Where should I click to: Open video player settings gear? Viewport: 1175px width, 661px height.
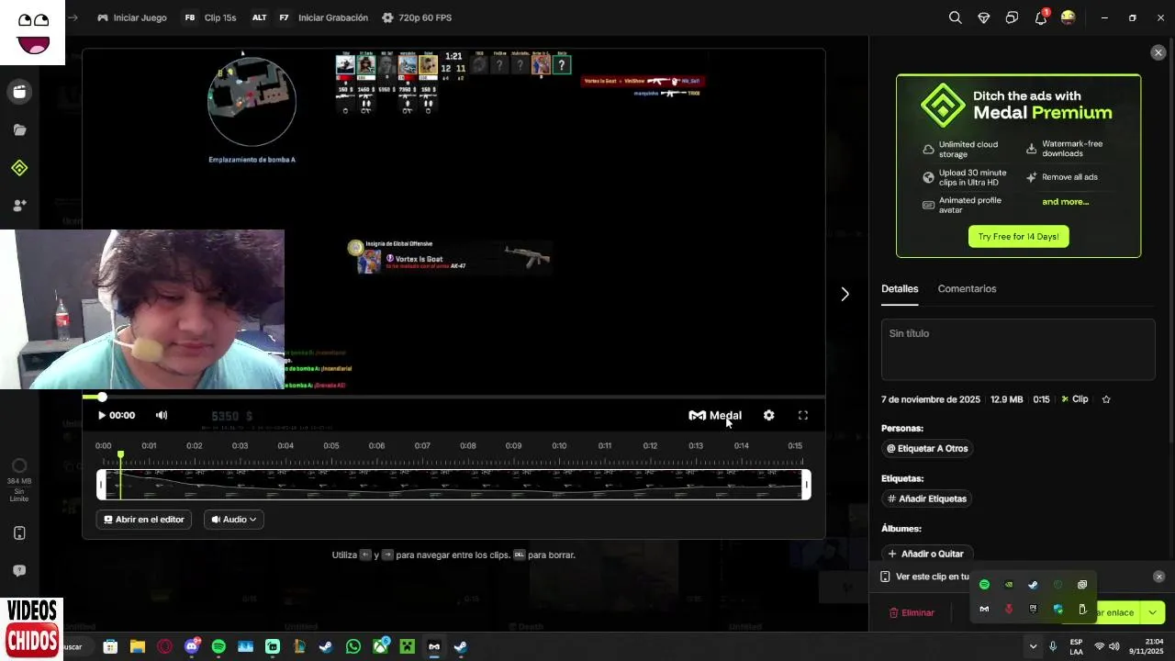(x=768, y=415)
